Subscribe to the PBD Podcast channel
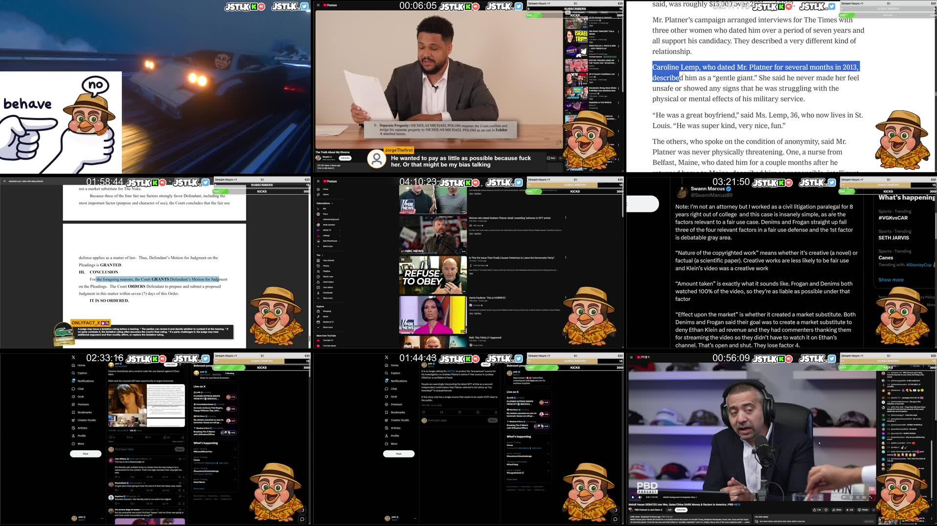This screenshot has height=526, width=937. pyautogui.click(x=681, y=510)
